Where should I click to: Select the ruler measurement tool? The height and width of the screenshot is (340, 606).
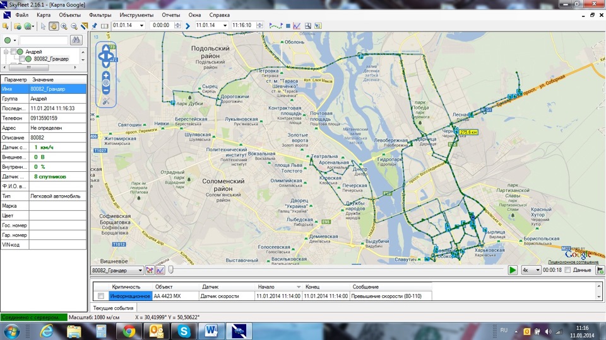[x=84, y=26]
